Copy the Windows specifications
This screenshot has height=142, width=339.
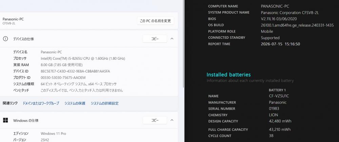155,120
